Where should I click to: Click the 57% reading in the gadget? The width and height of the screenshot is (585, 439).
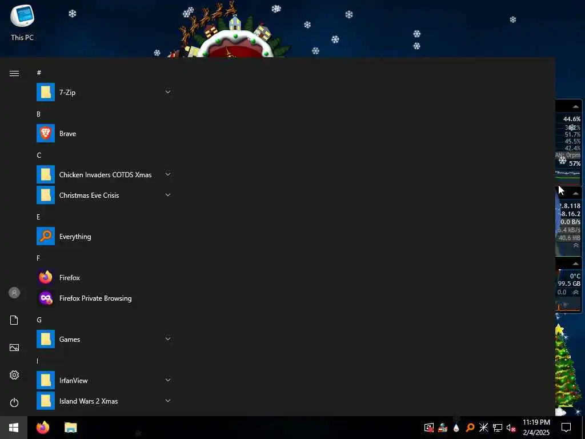tap(575, 163)
